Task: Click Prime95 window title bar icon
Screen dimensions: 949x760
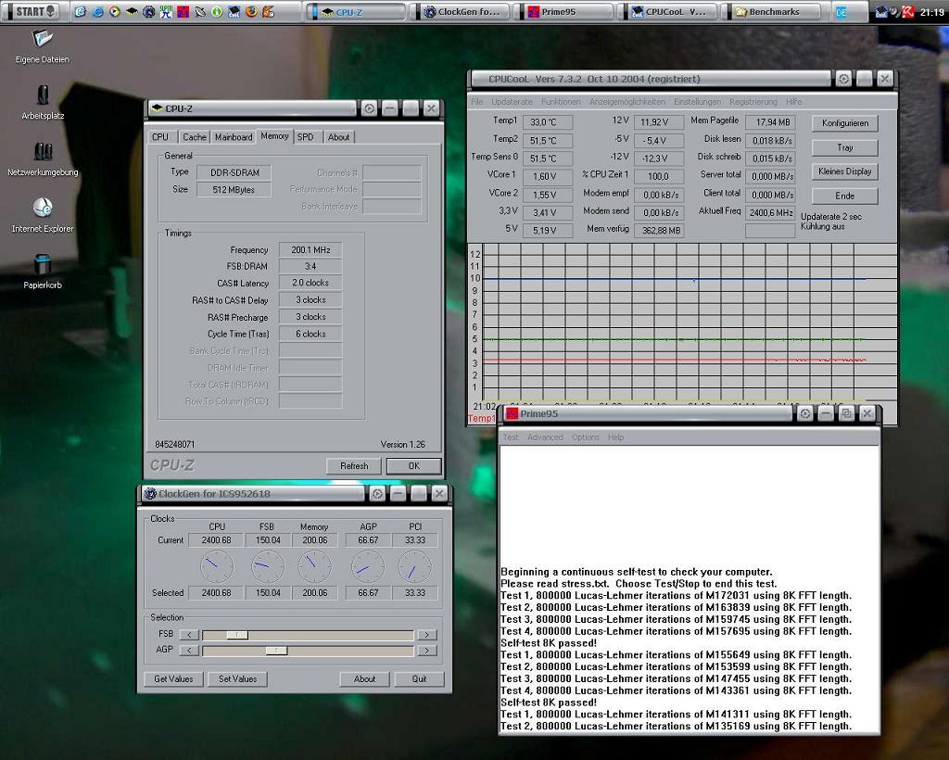Action: pyautogui.click(x=512, y=414)
